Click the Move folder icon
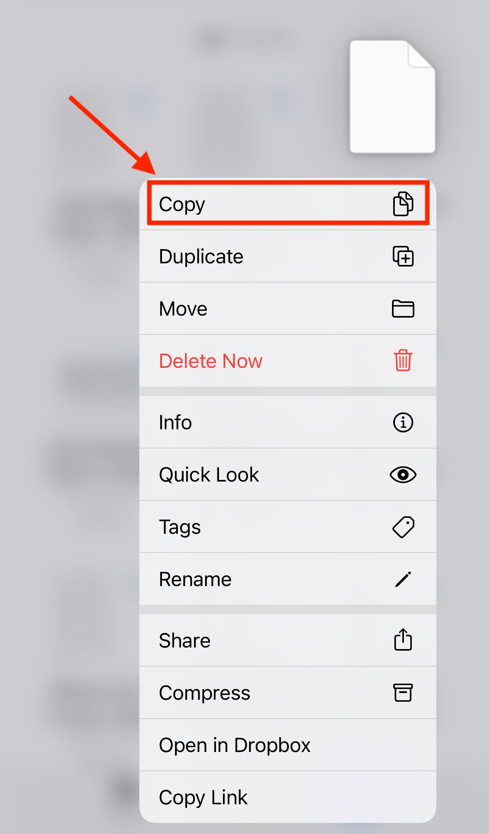The height and width of the screenshot is (834, 489). point(403,308)
